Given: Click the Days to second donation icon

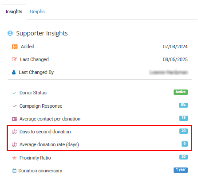Looking at the screenshot, I should [x=14, y=132].
